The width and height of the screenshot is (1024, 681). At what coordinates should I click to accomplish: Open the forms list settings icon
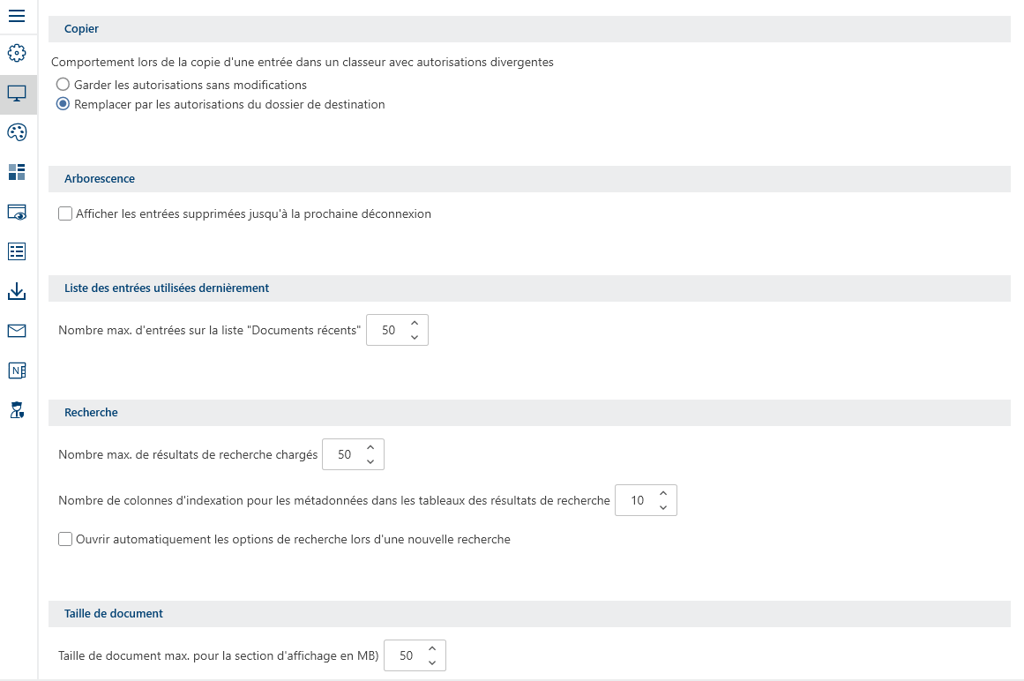(x=16, y=251)
